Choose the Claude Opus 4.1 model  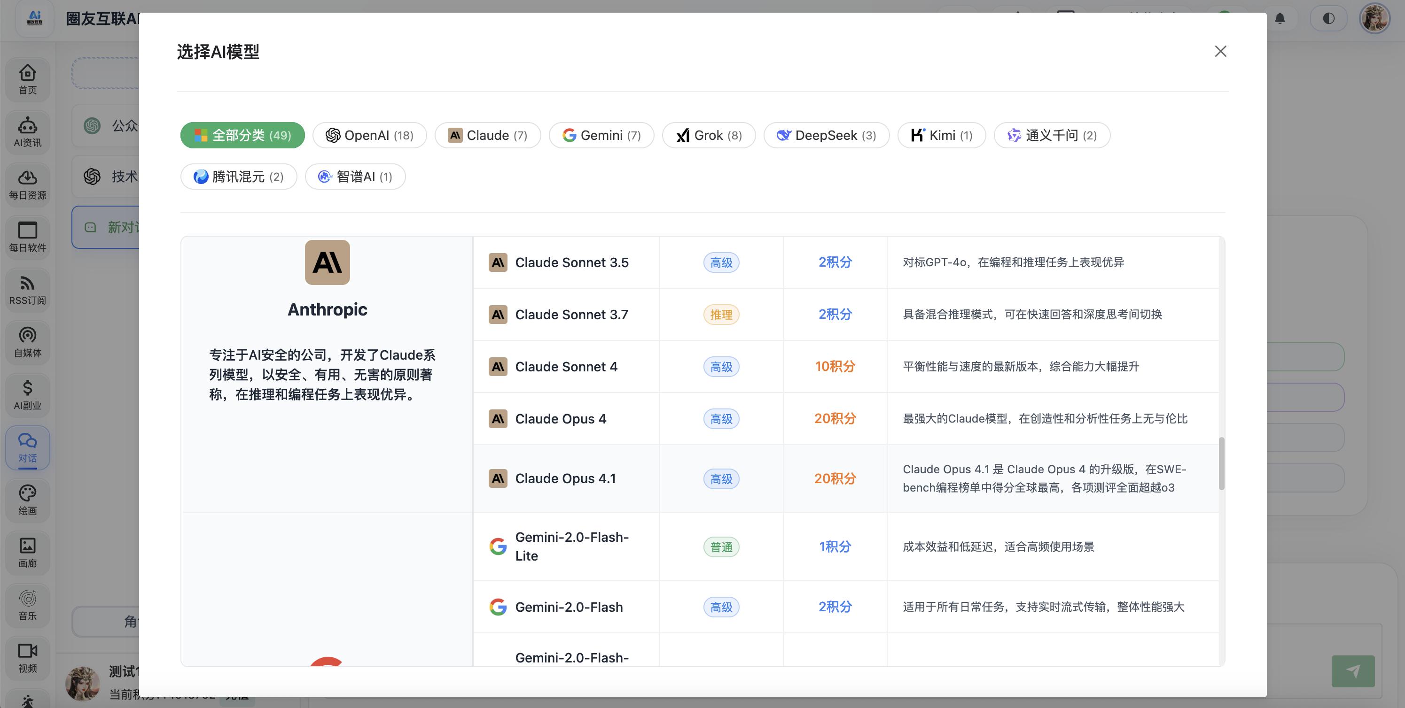[846, 478]
